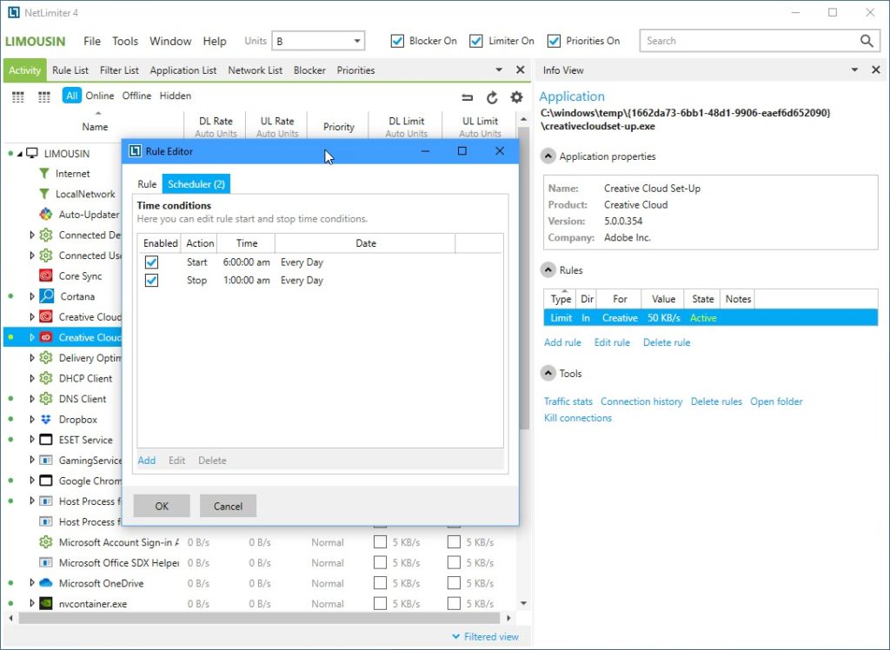890x650 pixels.
Task: Click the Core Sync icon
Action: [x=46, y=276]
